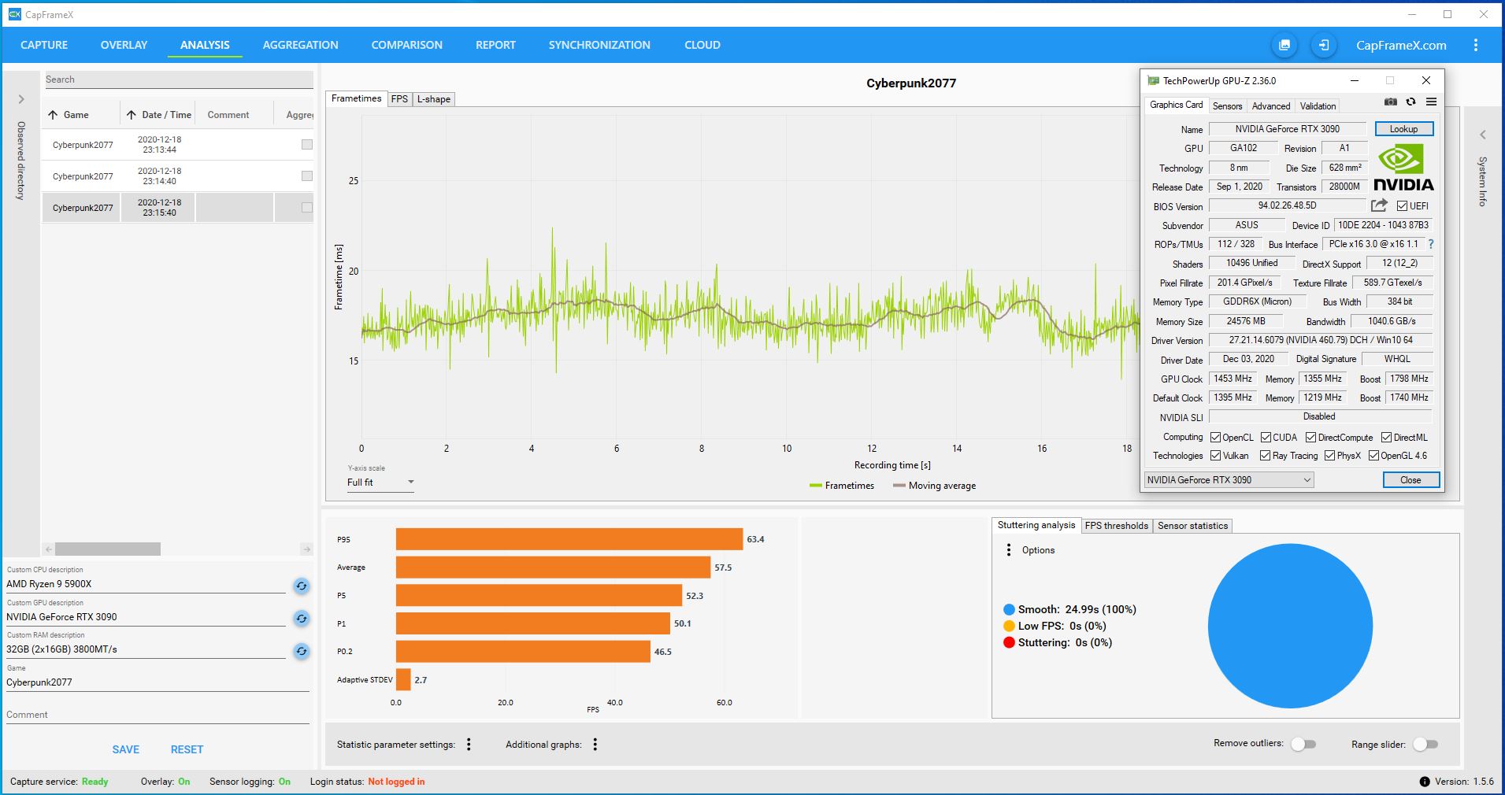1505x795 pixels.
Task: Check the box for the 23:13:44 record
Action: click(307, 145)
